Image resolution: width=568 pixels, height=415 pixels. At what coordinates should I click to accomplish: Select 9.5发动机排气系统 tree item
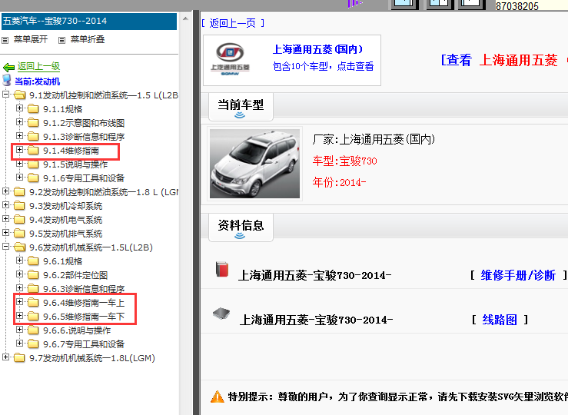click(65, 234)
